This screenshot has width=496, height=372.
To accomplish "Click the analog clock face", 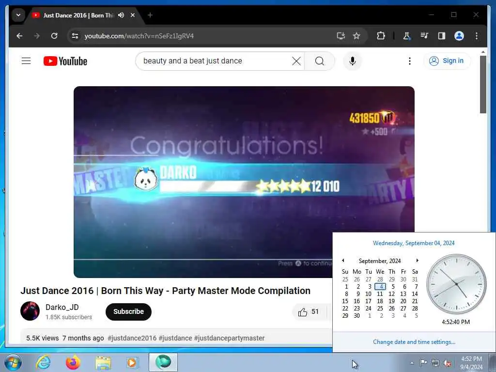I will (456, 284).
